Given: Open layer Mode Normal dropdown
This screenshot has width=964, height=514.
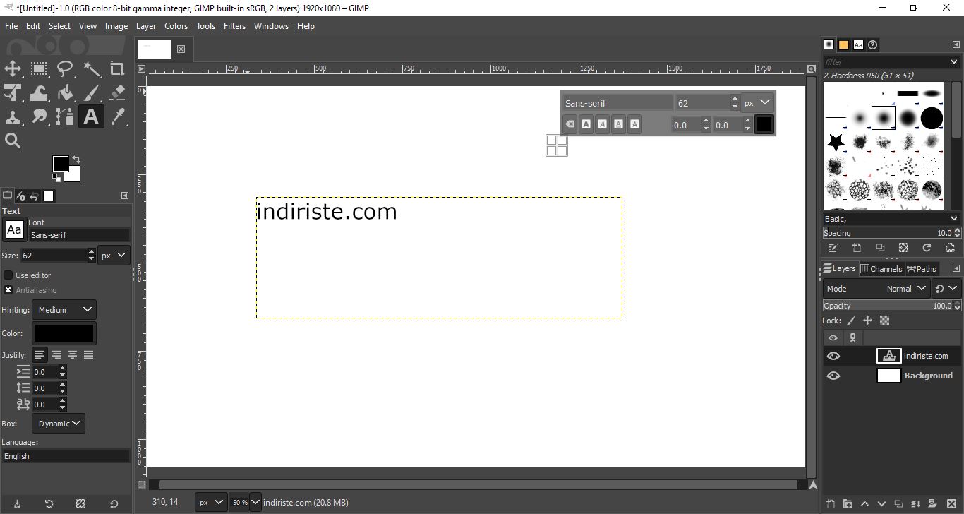Looking at the screenshot, I should coord(876,288).
